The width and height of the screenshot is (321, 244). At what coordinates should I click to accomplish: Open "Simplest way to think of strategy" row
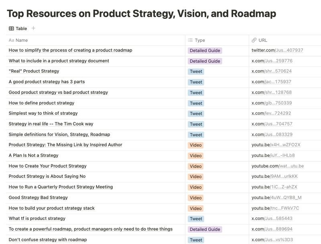pyautogui.click(x=43, y=113)
